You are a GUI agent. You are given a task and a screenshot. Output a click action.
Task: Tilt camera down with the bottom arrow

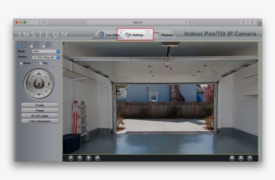click(x=39, y=94)
